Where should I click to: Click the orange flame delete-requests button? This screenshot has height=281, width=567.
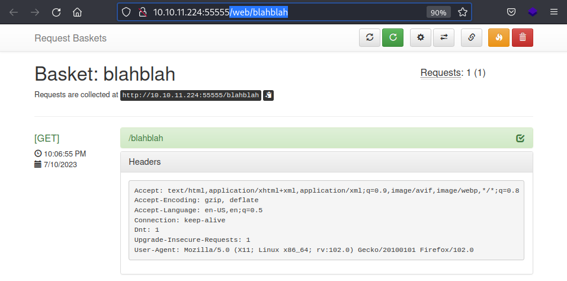[499, 37]
